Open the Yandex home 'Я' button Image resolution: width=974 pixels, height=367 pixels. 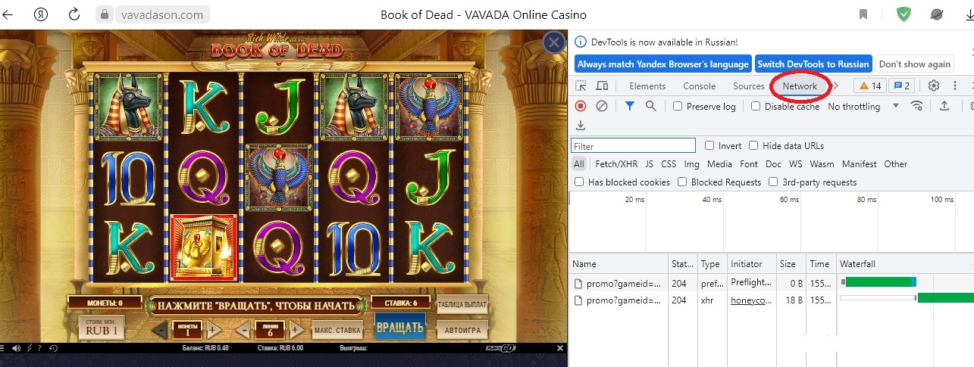[x=42, y=14]
